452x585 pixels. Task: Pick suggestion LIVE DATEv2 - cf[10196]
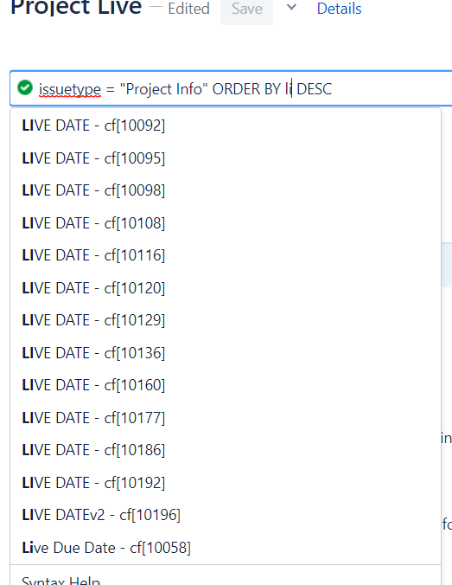[x=226, y=515]
